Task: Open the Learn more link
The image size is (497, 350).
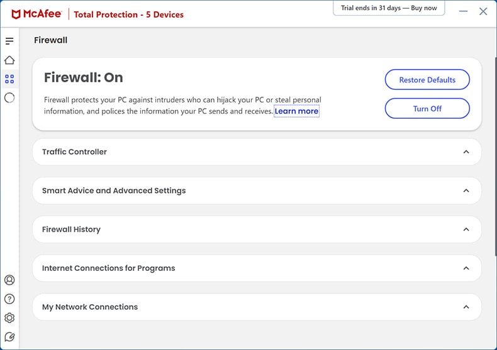Action: coord(296,111)
